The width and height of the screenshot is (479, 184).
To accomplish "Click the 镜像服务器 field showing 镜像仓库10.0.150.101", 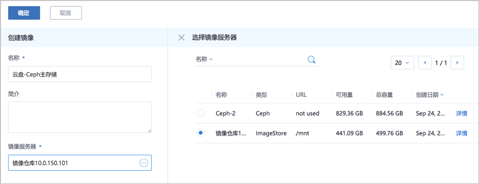I will click(80, 163).
